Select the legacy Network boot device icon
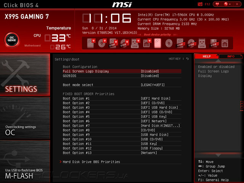The width and height of the screenshot is (244, 183). 225,43
